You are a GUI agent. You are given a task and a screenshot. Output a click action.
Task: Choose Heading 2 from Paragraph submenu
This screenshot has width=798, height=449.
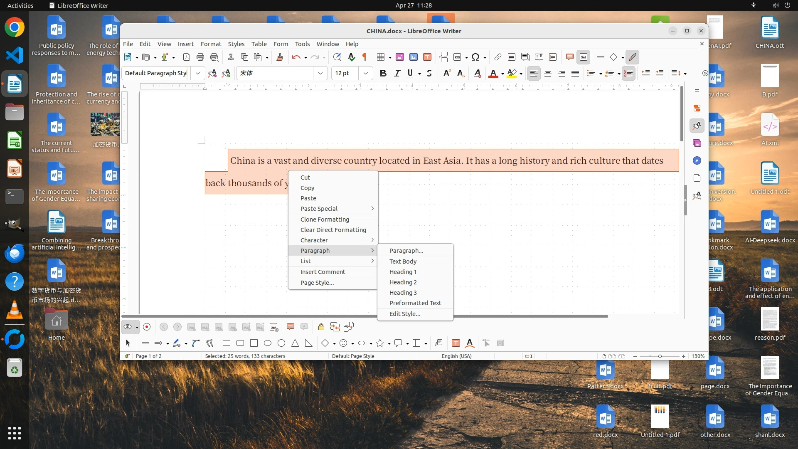403,282
